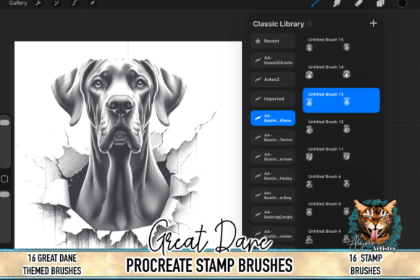Image resolution: width=420 pixels, height=280 pixels.
Task: Adjust the brush opacity slider handle
Action: point(4,195)
